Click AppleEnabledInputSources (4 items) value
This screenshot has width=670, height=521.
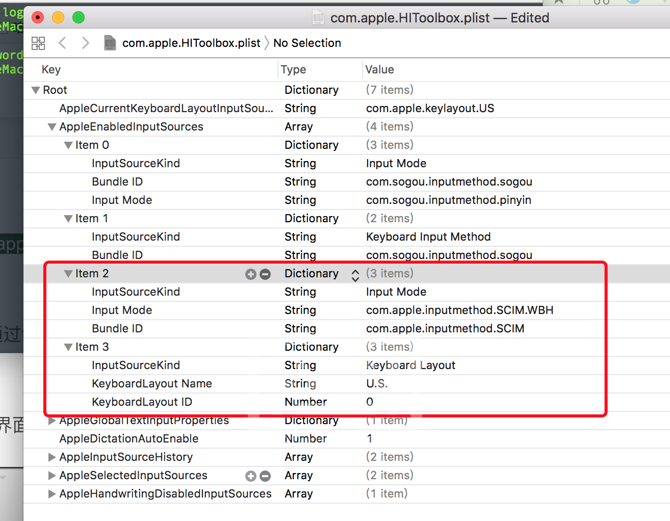390,126
